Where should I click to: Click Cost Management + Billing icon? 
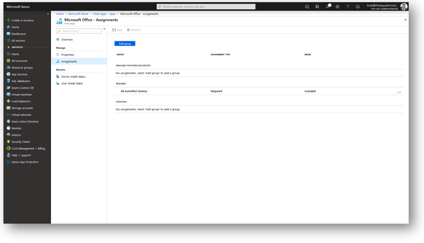8,148
